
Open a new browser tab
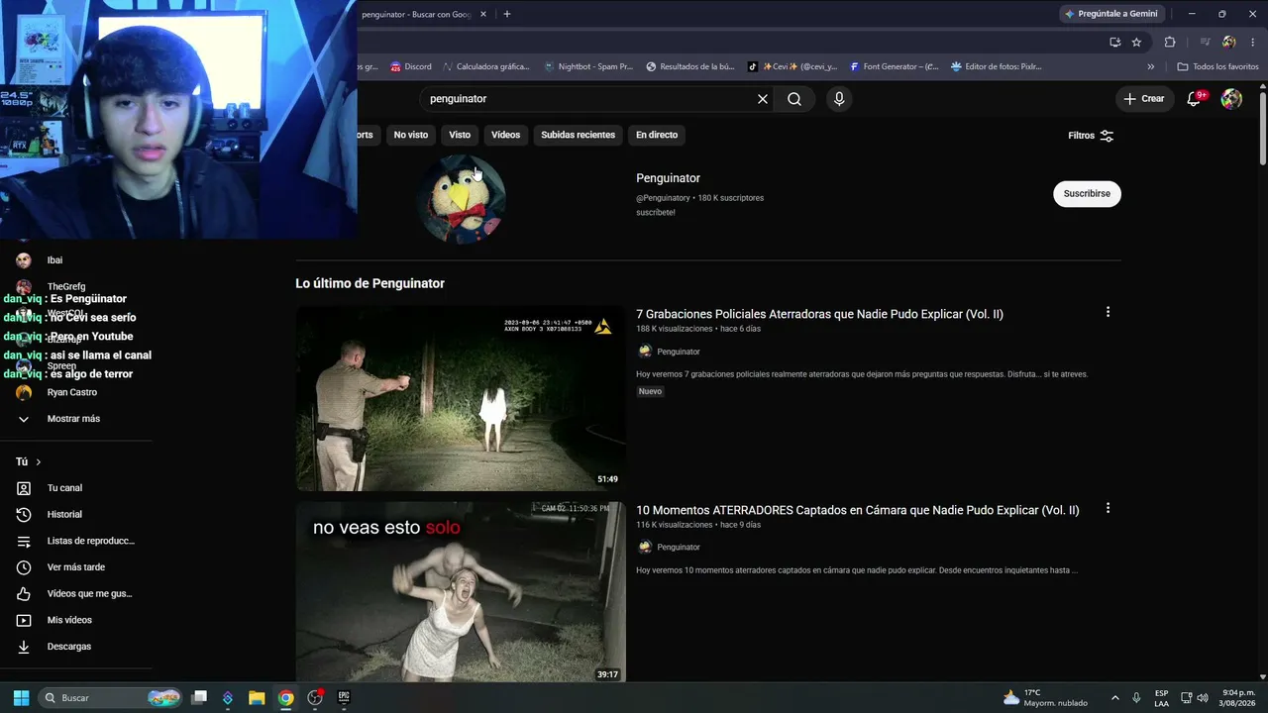coord(507,14)
